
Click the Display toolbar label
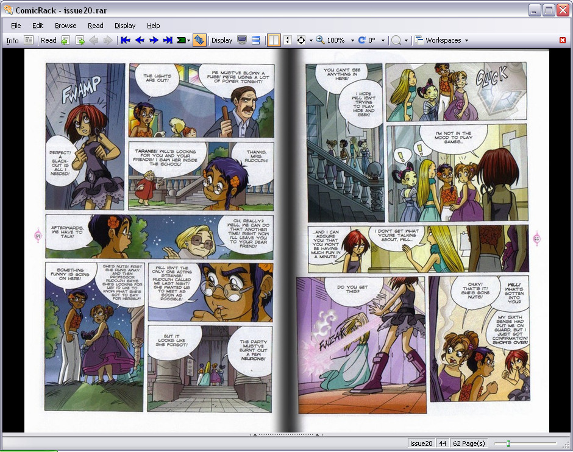222,40
